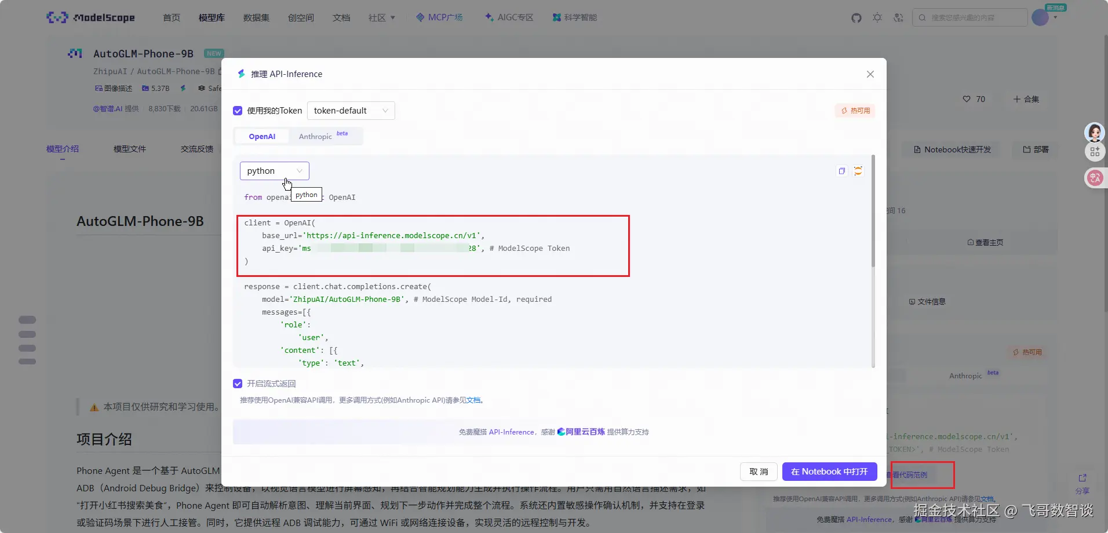Open AIGC专区 in the top navigation
The width and height of the screenshot is (1108, 533).
click(509, 17)
